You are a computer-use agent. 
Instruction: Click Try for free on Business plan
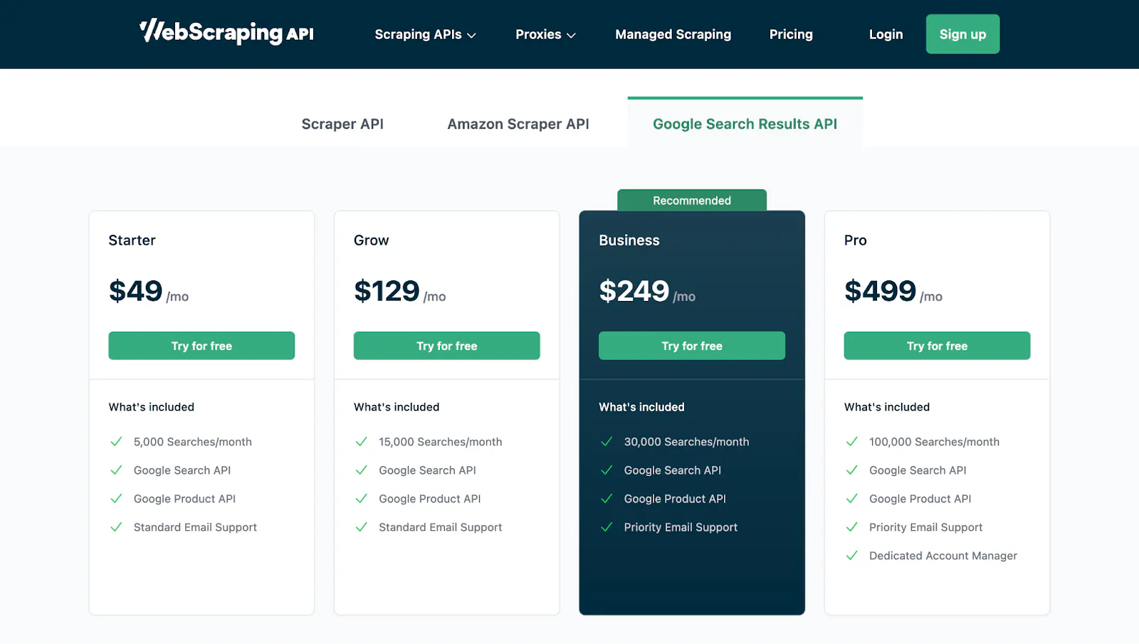click(x=692, y=346)
